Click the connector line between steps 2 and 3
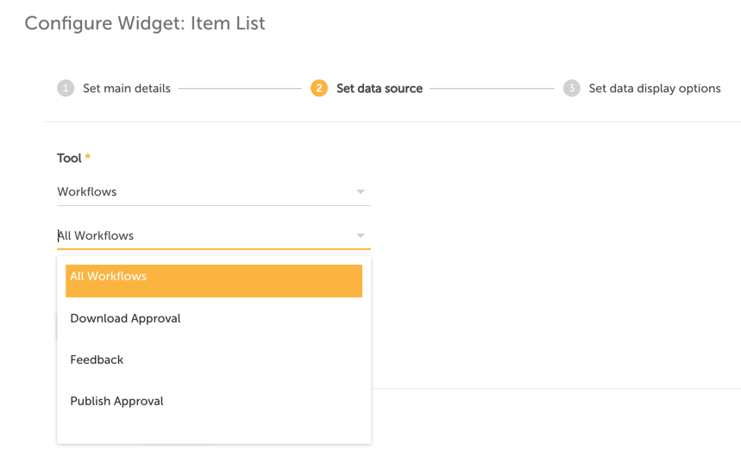 492,88
